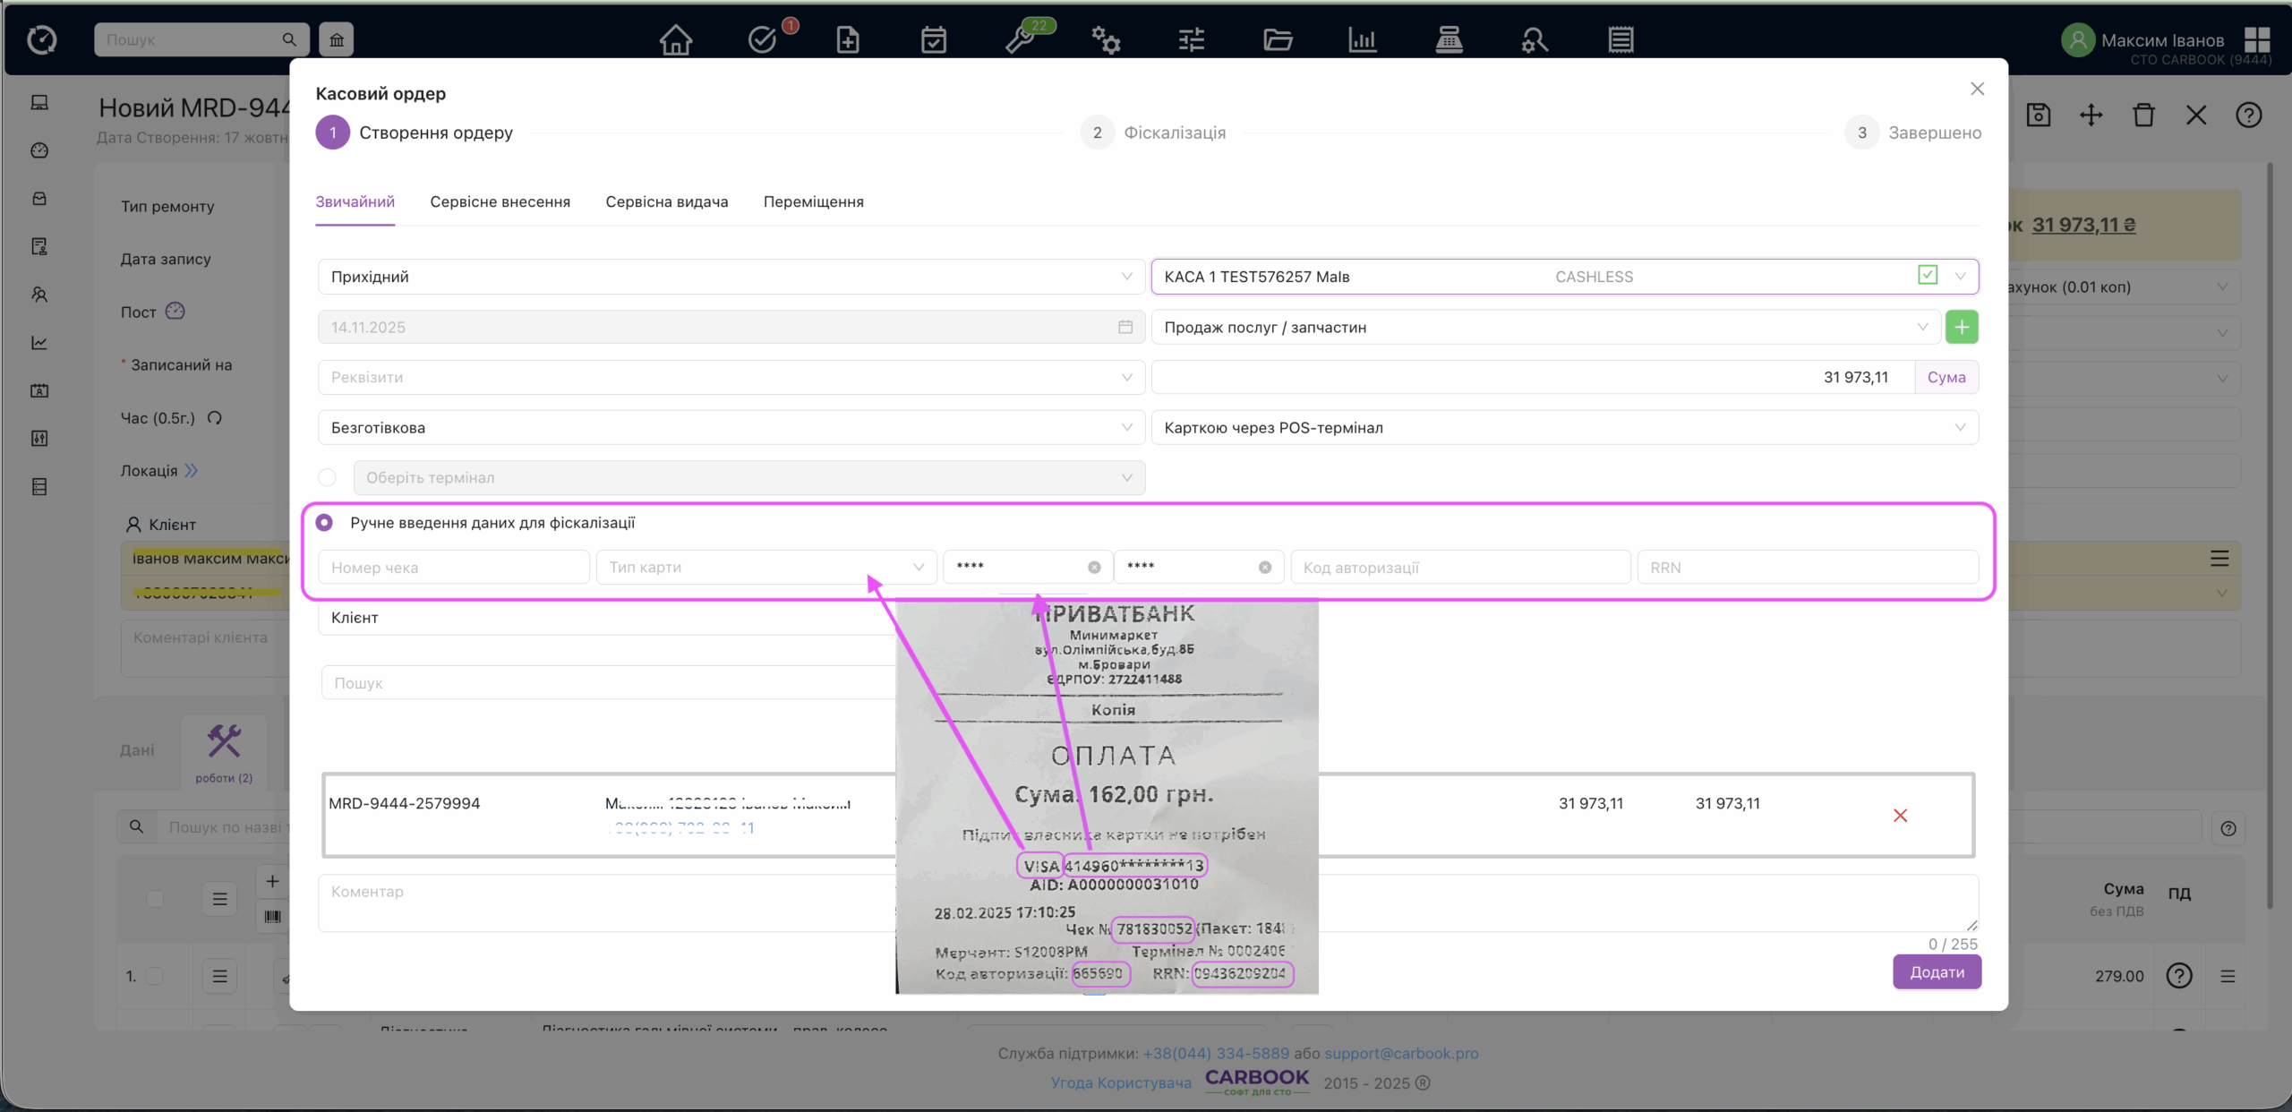
Task: Expand the Безготівкова payment type dropdown
Action: (x=731, y=428)
